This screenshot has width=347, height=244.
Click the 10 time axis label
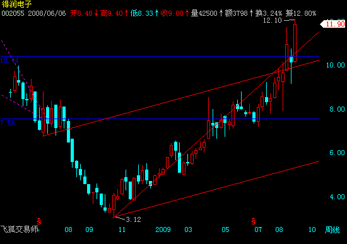[x=312, y=230]
